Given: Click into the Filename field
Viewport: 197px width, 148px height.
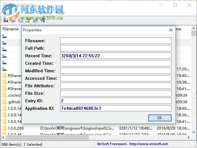Looking at the screenshot, I should pos(116,41).
